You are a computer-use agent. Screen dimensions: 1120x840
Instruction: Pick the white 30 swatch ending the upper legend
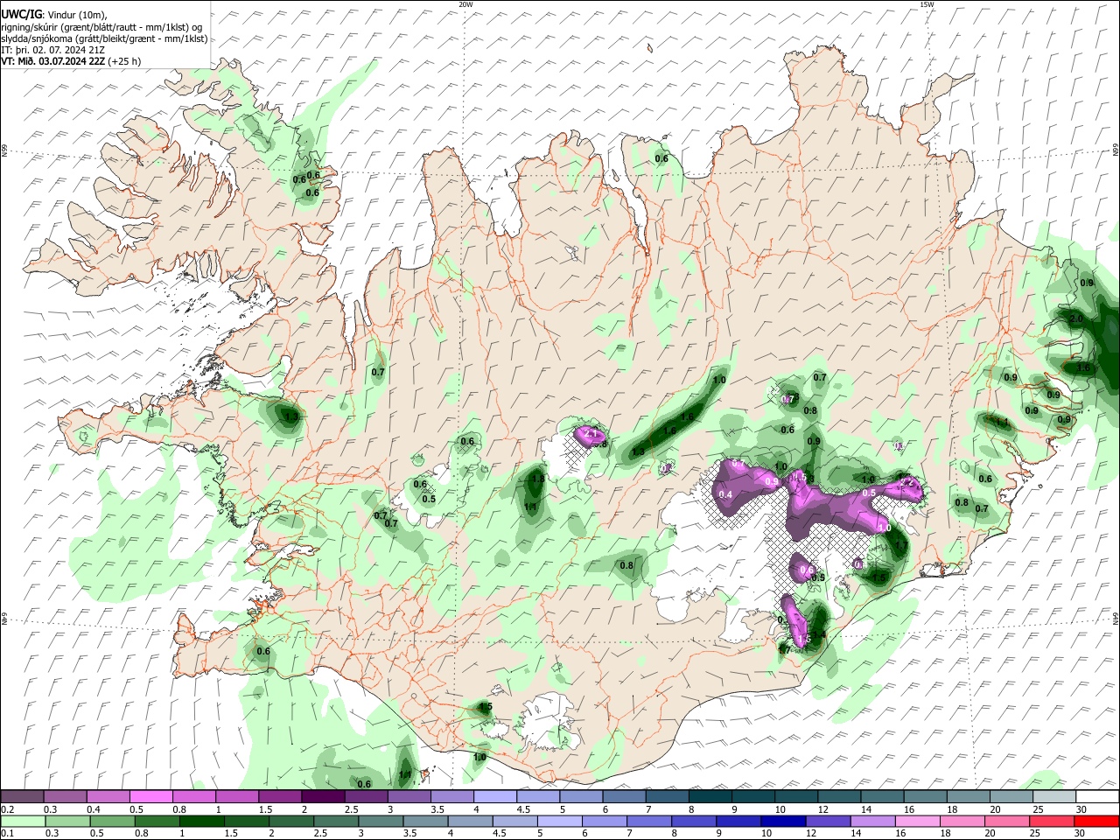coord(1097,797)
